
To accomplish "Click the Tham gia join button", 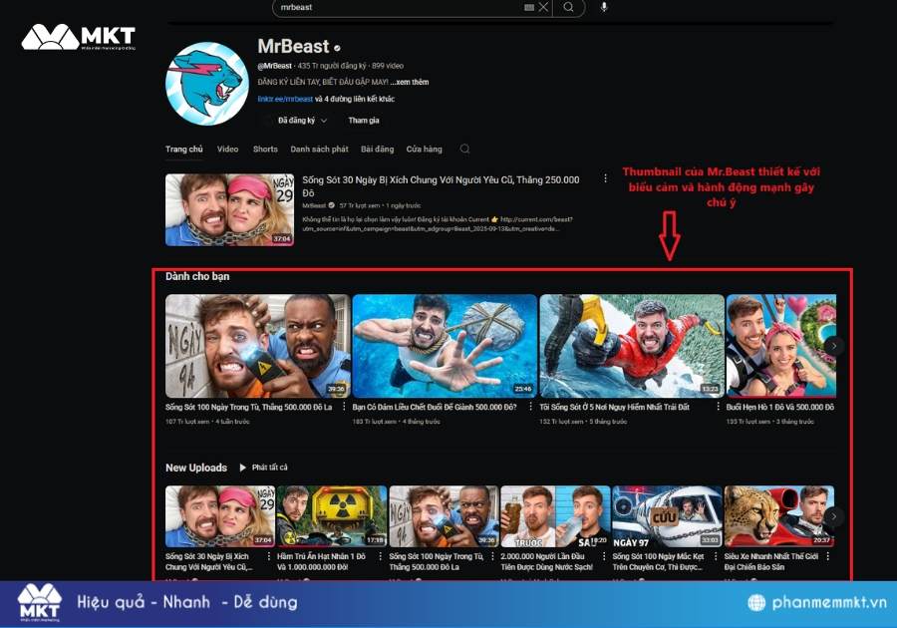I will (364, 120).
